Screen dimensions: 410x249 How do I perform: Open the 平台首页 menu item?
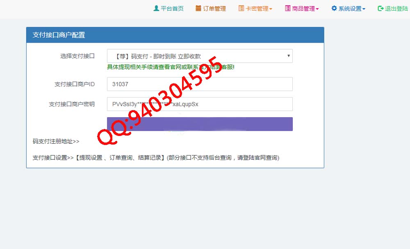coord(172,9)
